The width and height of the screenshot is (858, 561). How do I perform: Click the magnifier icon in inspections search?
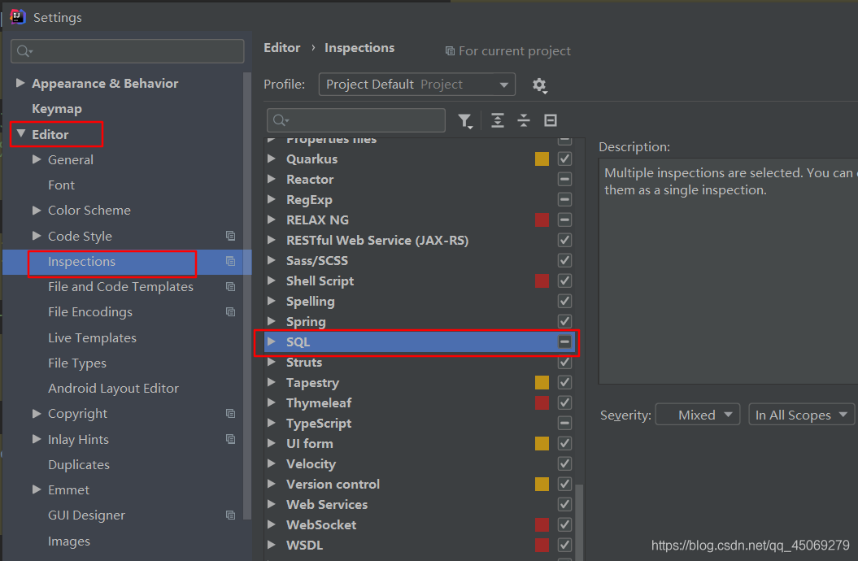(x=280, y=120)
